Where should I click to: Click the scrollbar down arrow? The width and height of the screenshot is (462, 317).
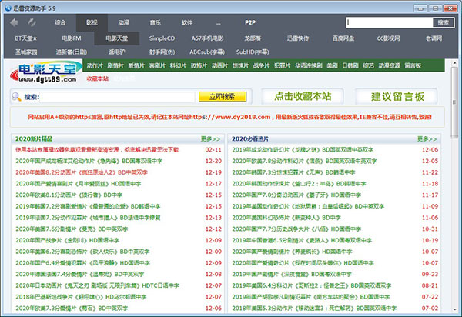point(454,309)
